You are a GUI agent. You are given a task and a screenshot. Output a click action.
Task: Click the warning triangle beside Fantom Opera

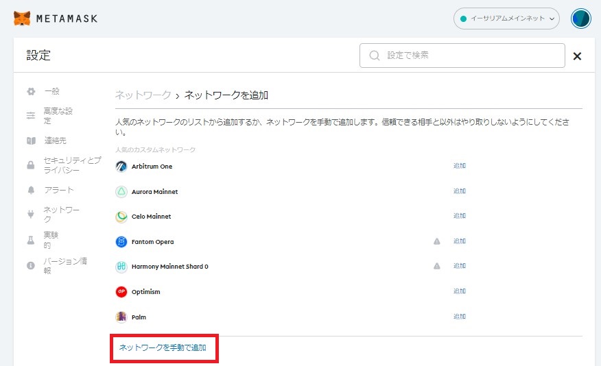(436, 241)
